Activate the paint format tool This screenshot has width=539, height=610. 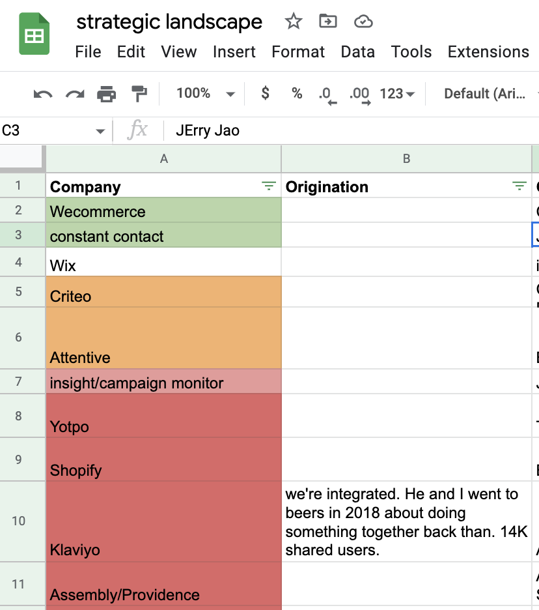(139, 94)
